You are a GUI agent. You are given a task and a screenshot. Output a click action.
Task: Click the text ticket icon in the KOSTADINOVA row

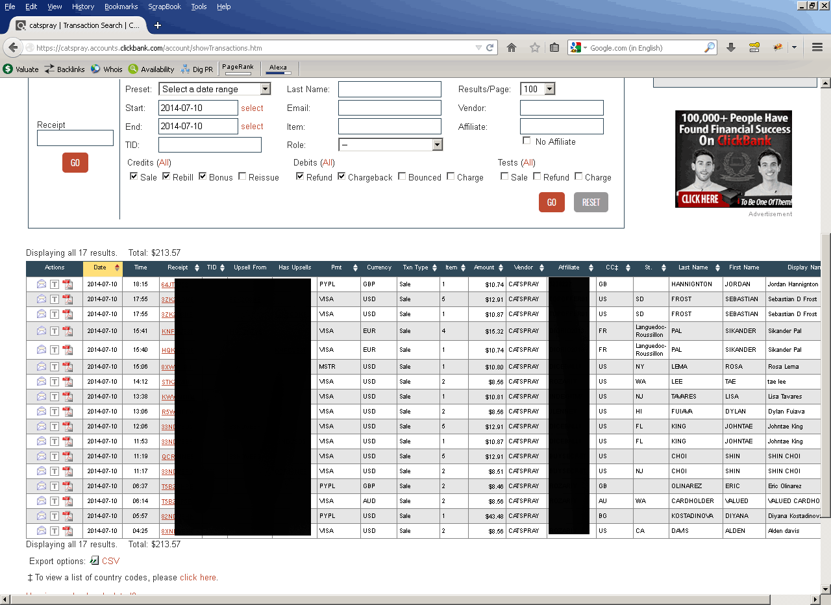(x=55, y=516)
